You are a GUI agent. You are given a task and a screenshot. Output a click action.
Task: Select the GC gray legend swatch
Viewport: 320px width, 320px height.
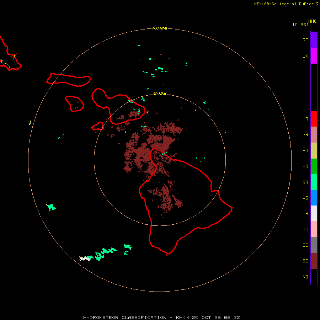pyautogui.click(x=314, y=245)
